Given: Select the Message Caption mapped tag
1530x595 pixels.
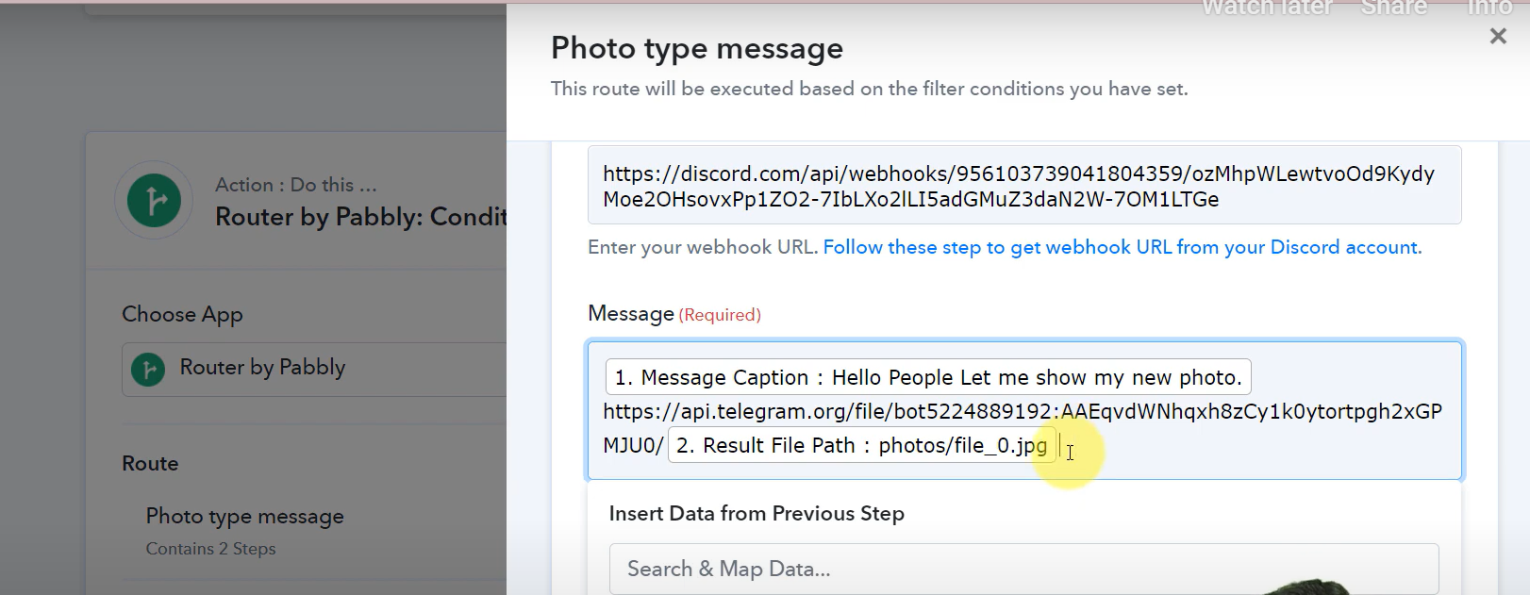Looking at the screenshot, I should point(928,377).
